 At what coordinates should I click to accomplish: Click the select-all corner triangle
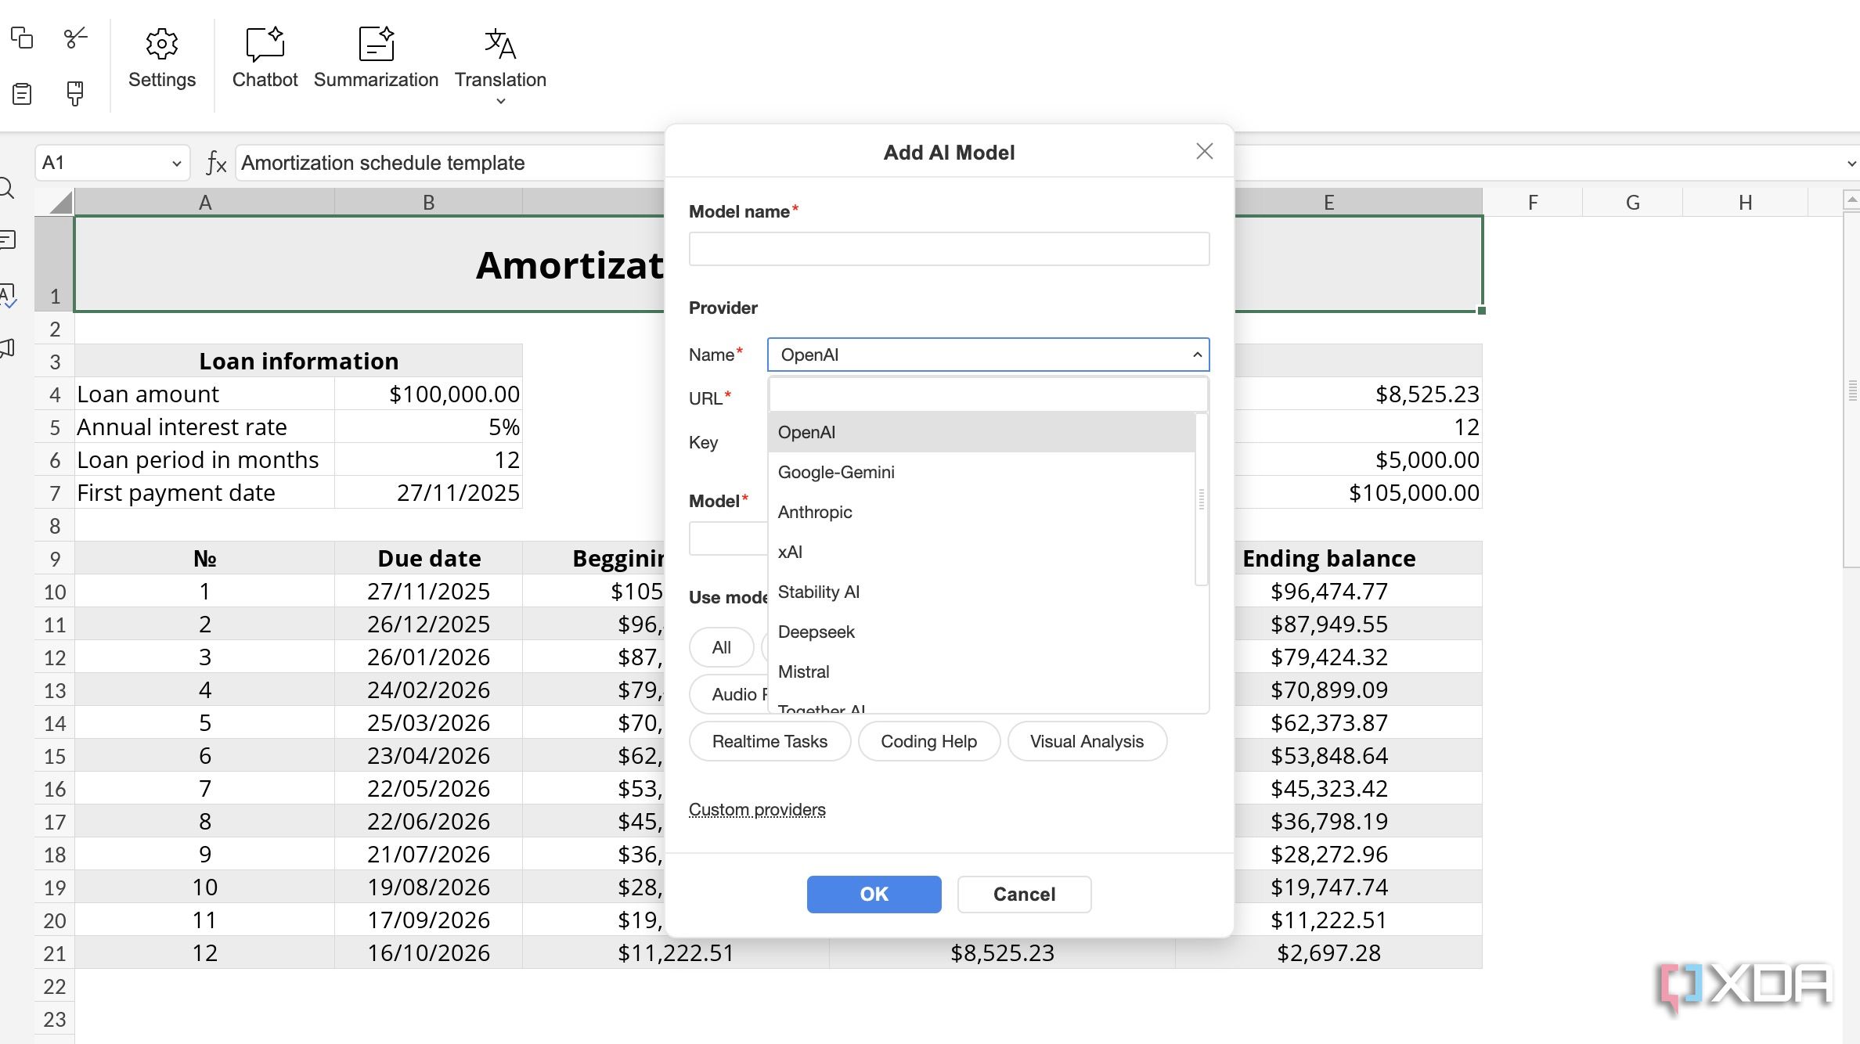[60, 202]
